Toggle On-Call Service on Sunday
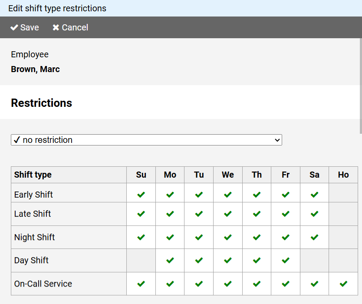This screenshot has width=362, height=304. pos(141,284)
